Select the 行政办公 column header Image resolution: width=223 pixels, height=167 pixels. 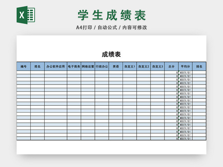click(x=102, y=66)
